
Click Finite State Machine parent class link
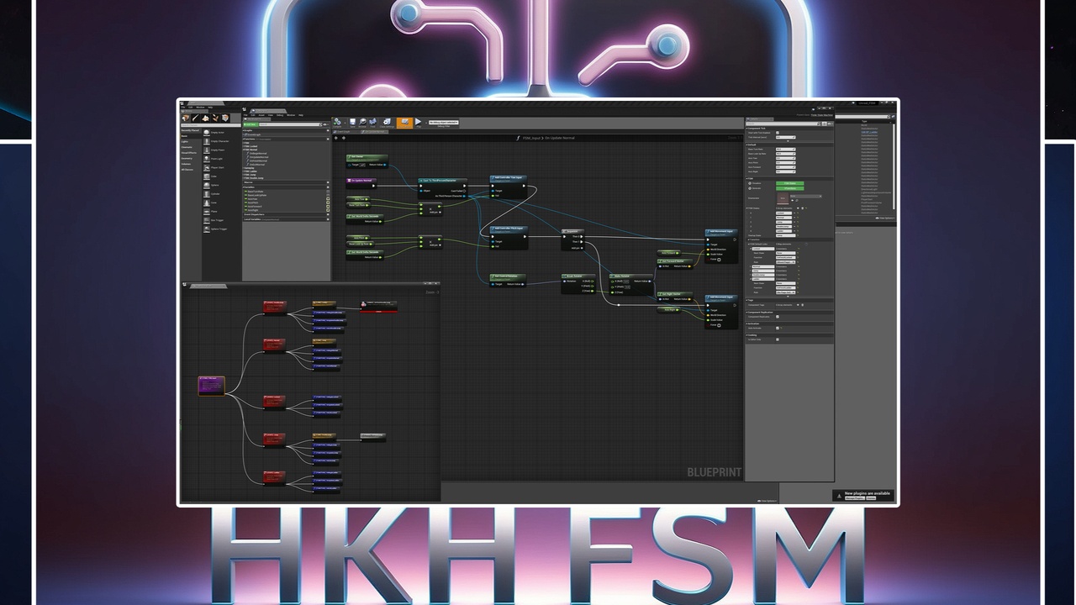[821, 115]
